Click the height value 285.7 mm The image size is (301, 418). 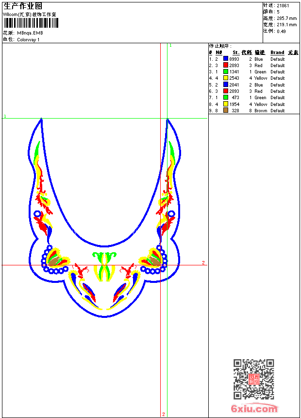[286, 18]
